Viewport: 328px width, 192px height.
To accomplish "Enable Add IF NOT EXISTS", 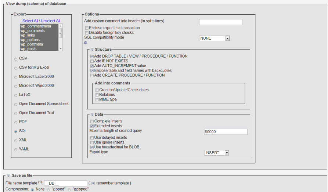I will click(x=92, y=61).
